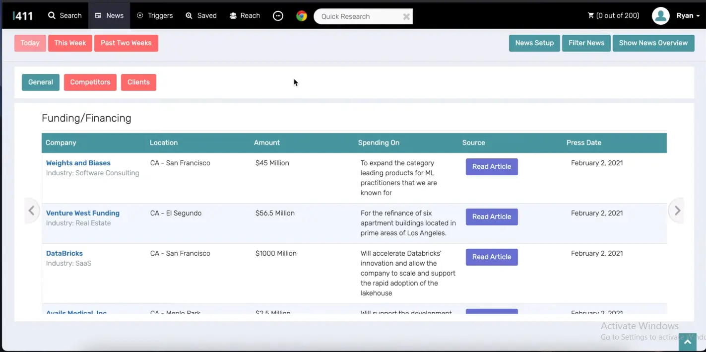Screen dimensions: 706x352
Task: Click the Chrome extension icon
Action: (x=302, y=16)
